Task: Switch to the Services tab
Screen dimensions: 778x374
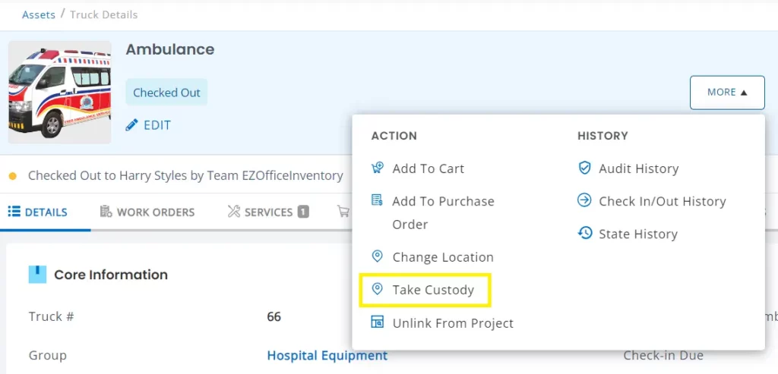Action: pyautogui.click(x=267, y=212)
